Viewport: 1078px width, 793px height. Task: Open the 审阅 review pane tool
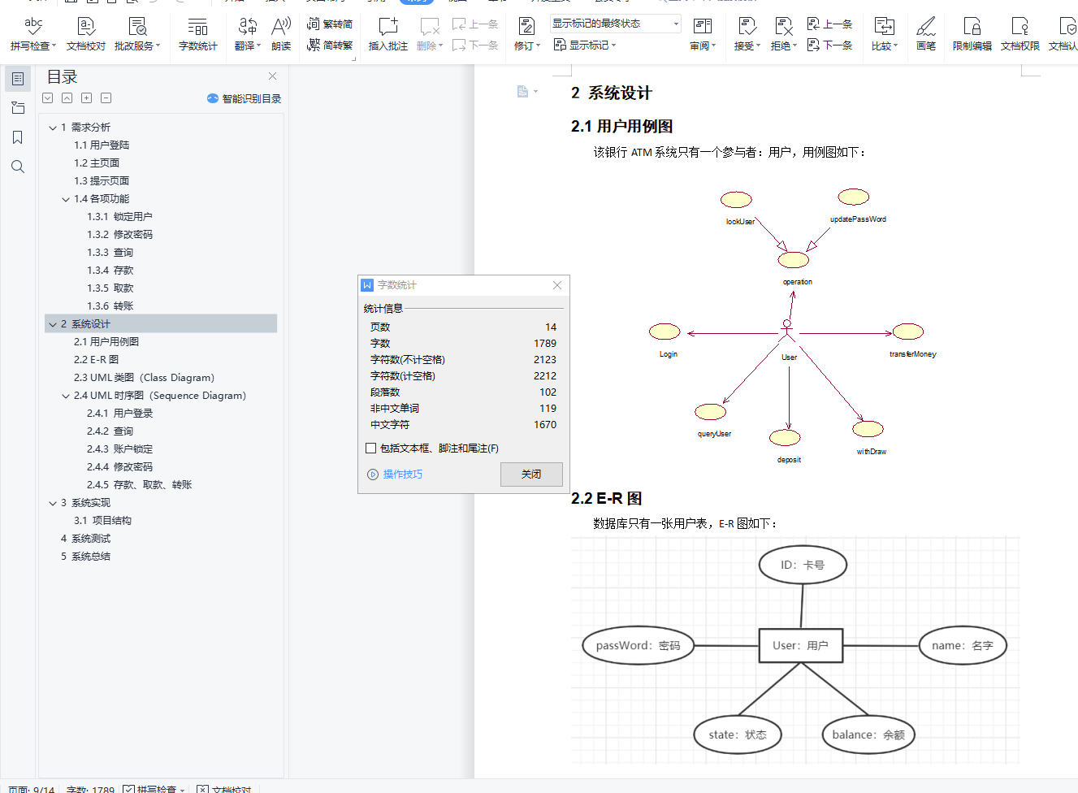[x=703, y=34]
